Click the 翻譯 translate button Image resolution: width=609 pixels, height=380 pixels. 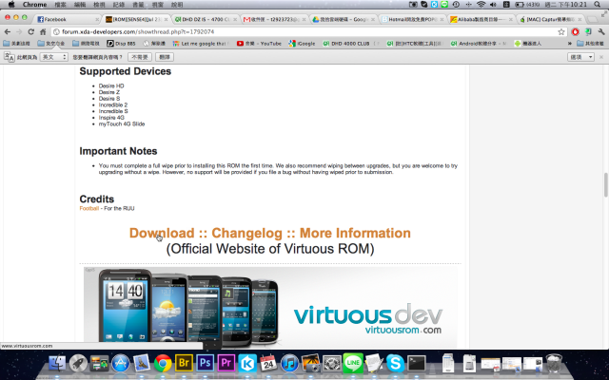tap(165, 57)
